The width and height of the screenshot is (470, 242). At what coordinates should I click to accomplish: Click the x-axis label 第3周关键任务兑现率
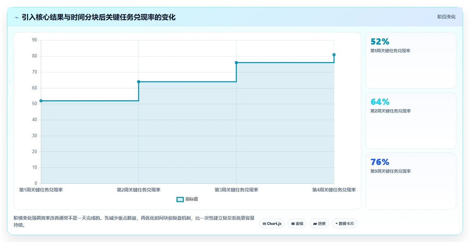(x=236, y=190)
